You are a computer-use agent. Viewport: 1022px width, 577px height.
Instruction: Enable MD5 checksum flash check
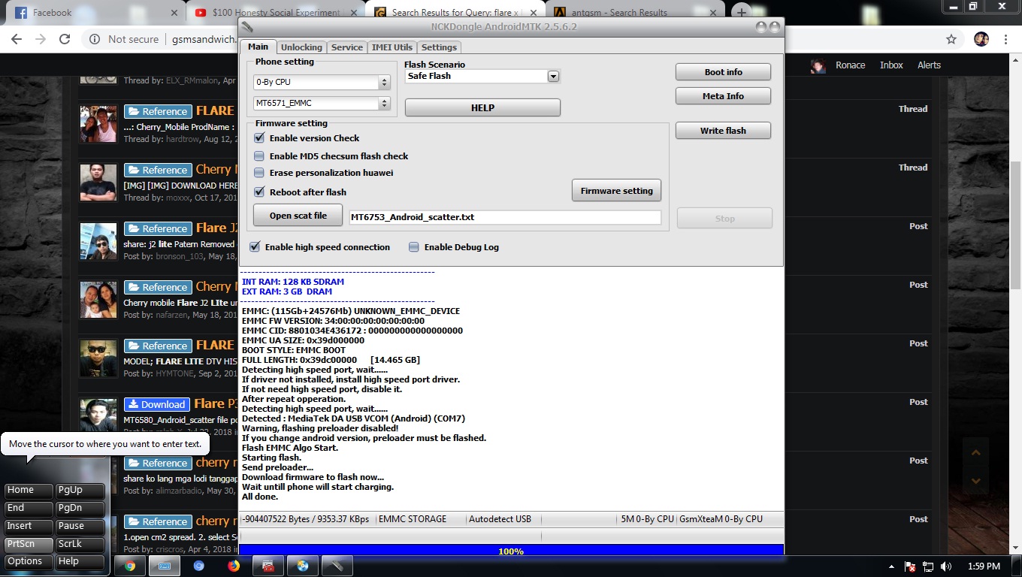[259, 156]
